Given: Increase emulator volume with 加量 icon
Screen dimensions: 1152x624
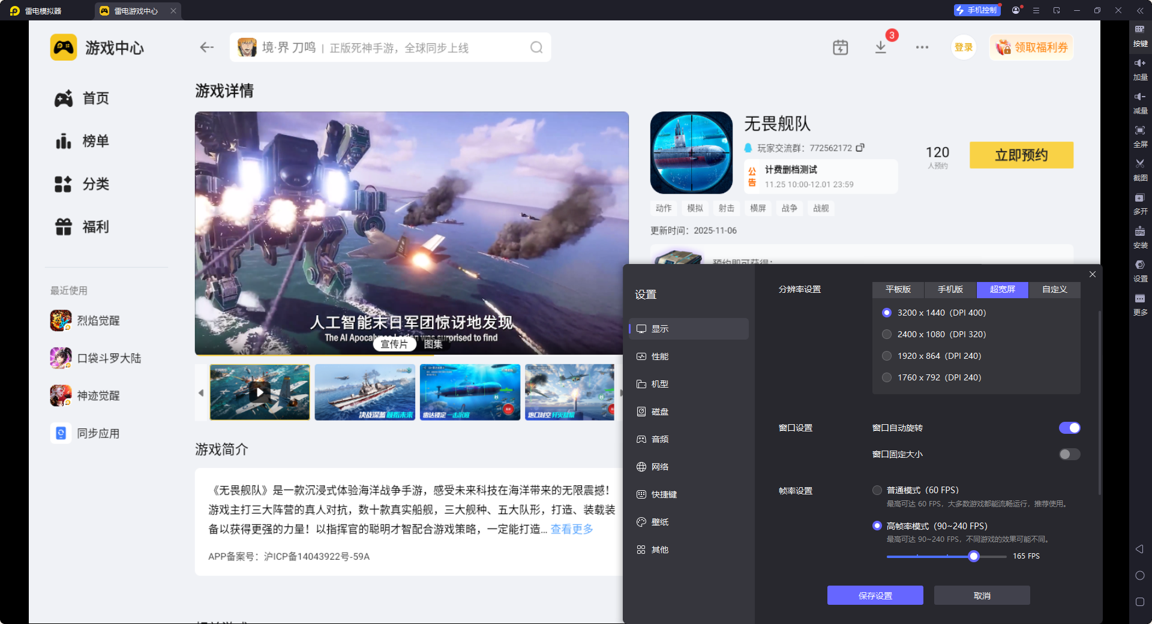Looking at the screenshot, I should click(x=1140, y=69).
